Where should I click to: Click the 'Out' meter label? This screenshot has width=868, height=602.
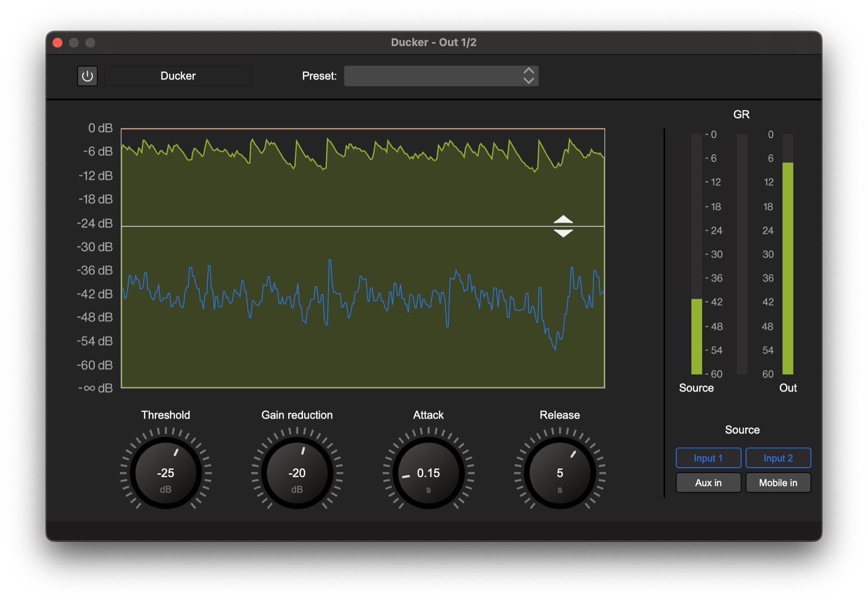pos(788,388)
